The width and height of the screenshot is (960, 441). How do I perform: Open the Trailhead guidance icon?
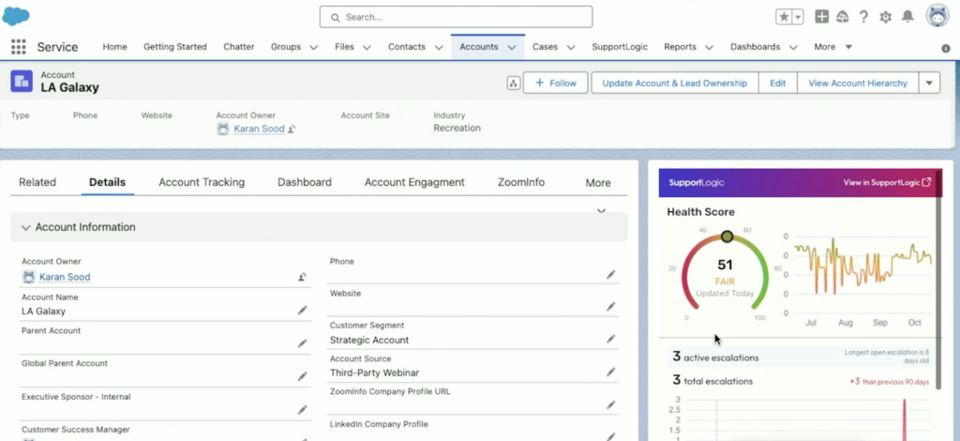point(843,17)
